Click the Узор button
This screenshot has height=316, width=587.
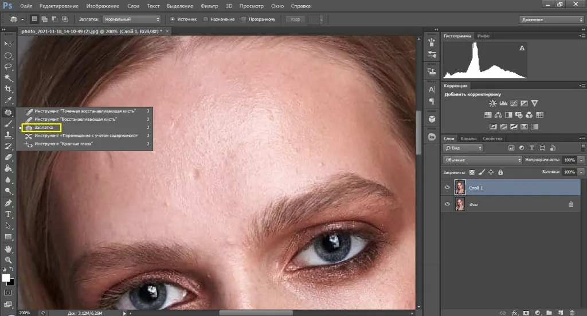(x=295, y=19)
